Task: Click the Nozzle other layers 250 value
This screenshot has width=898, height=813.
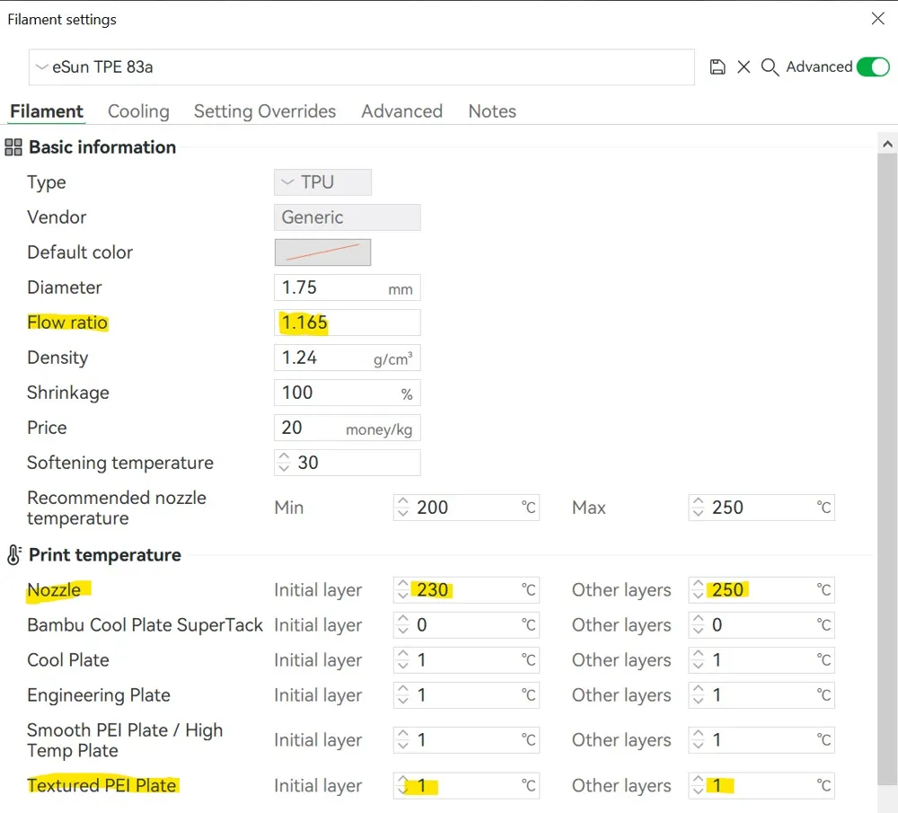Action: click(x=727, y=589)
